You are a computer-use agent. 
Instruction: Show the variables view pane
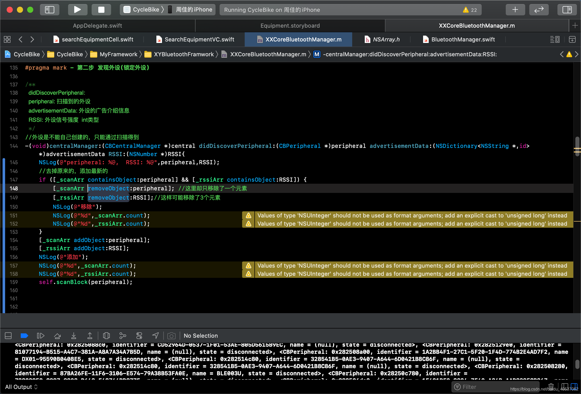click(x=565, y=386)
